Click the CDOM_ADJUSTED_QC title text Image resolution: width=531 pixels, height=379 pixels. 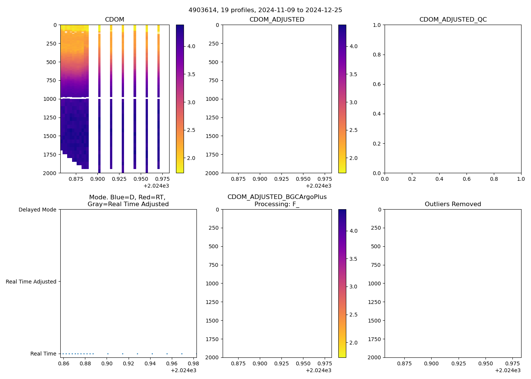click(x=453, y=20)
